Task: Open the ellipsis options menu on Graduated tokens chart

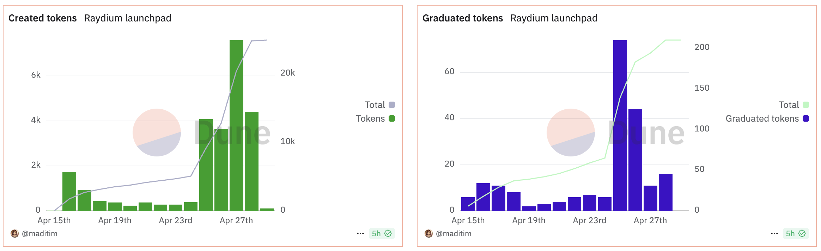Action: coord(774,233)
